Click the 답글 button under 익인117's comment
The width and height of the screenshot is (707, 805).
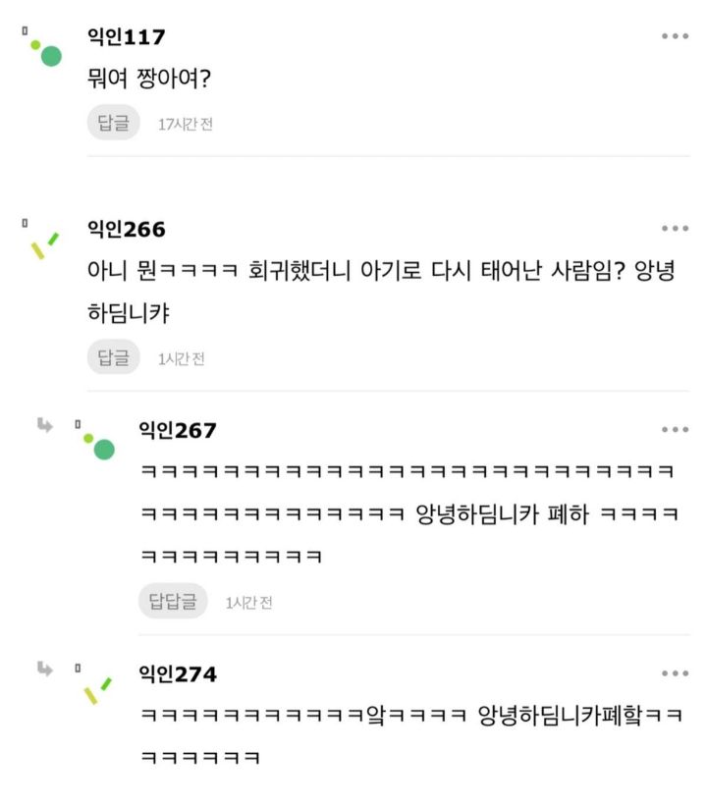[x=113, y=124]
